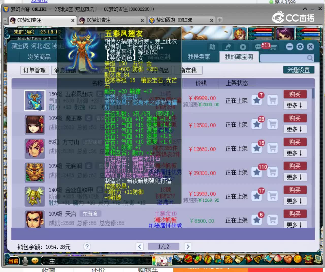The image size is (325, 272).
Task: Toggle the microphone voice icon
Action: click(x=25, y=261)
